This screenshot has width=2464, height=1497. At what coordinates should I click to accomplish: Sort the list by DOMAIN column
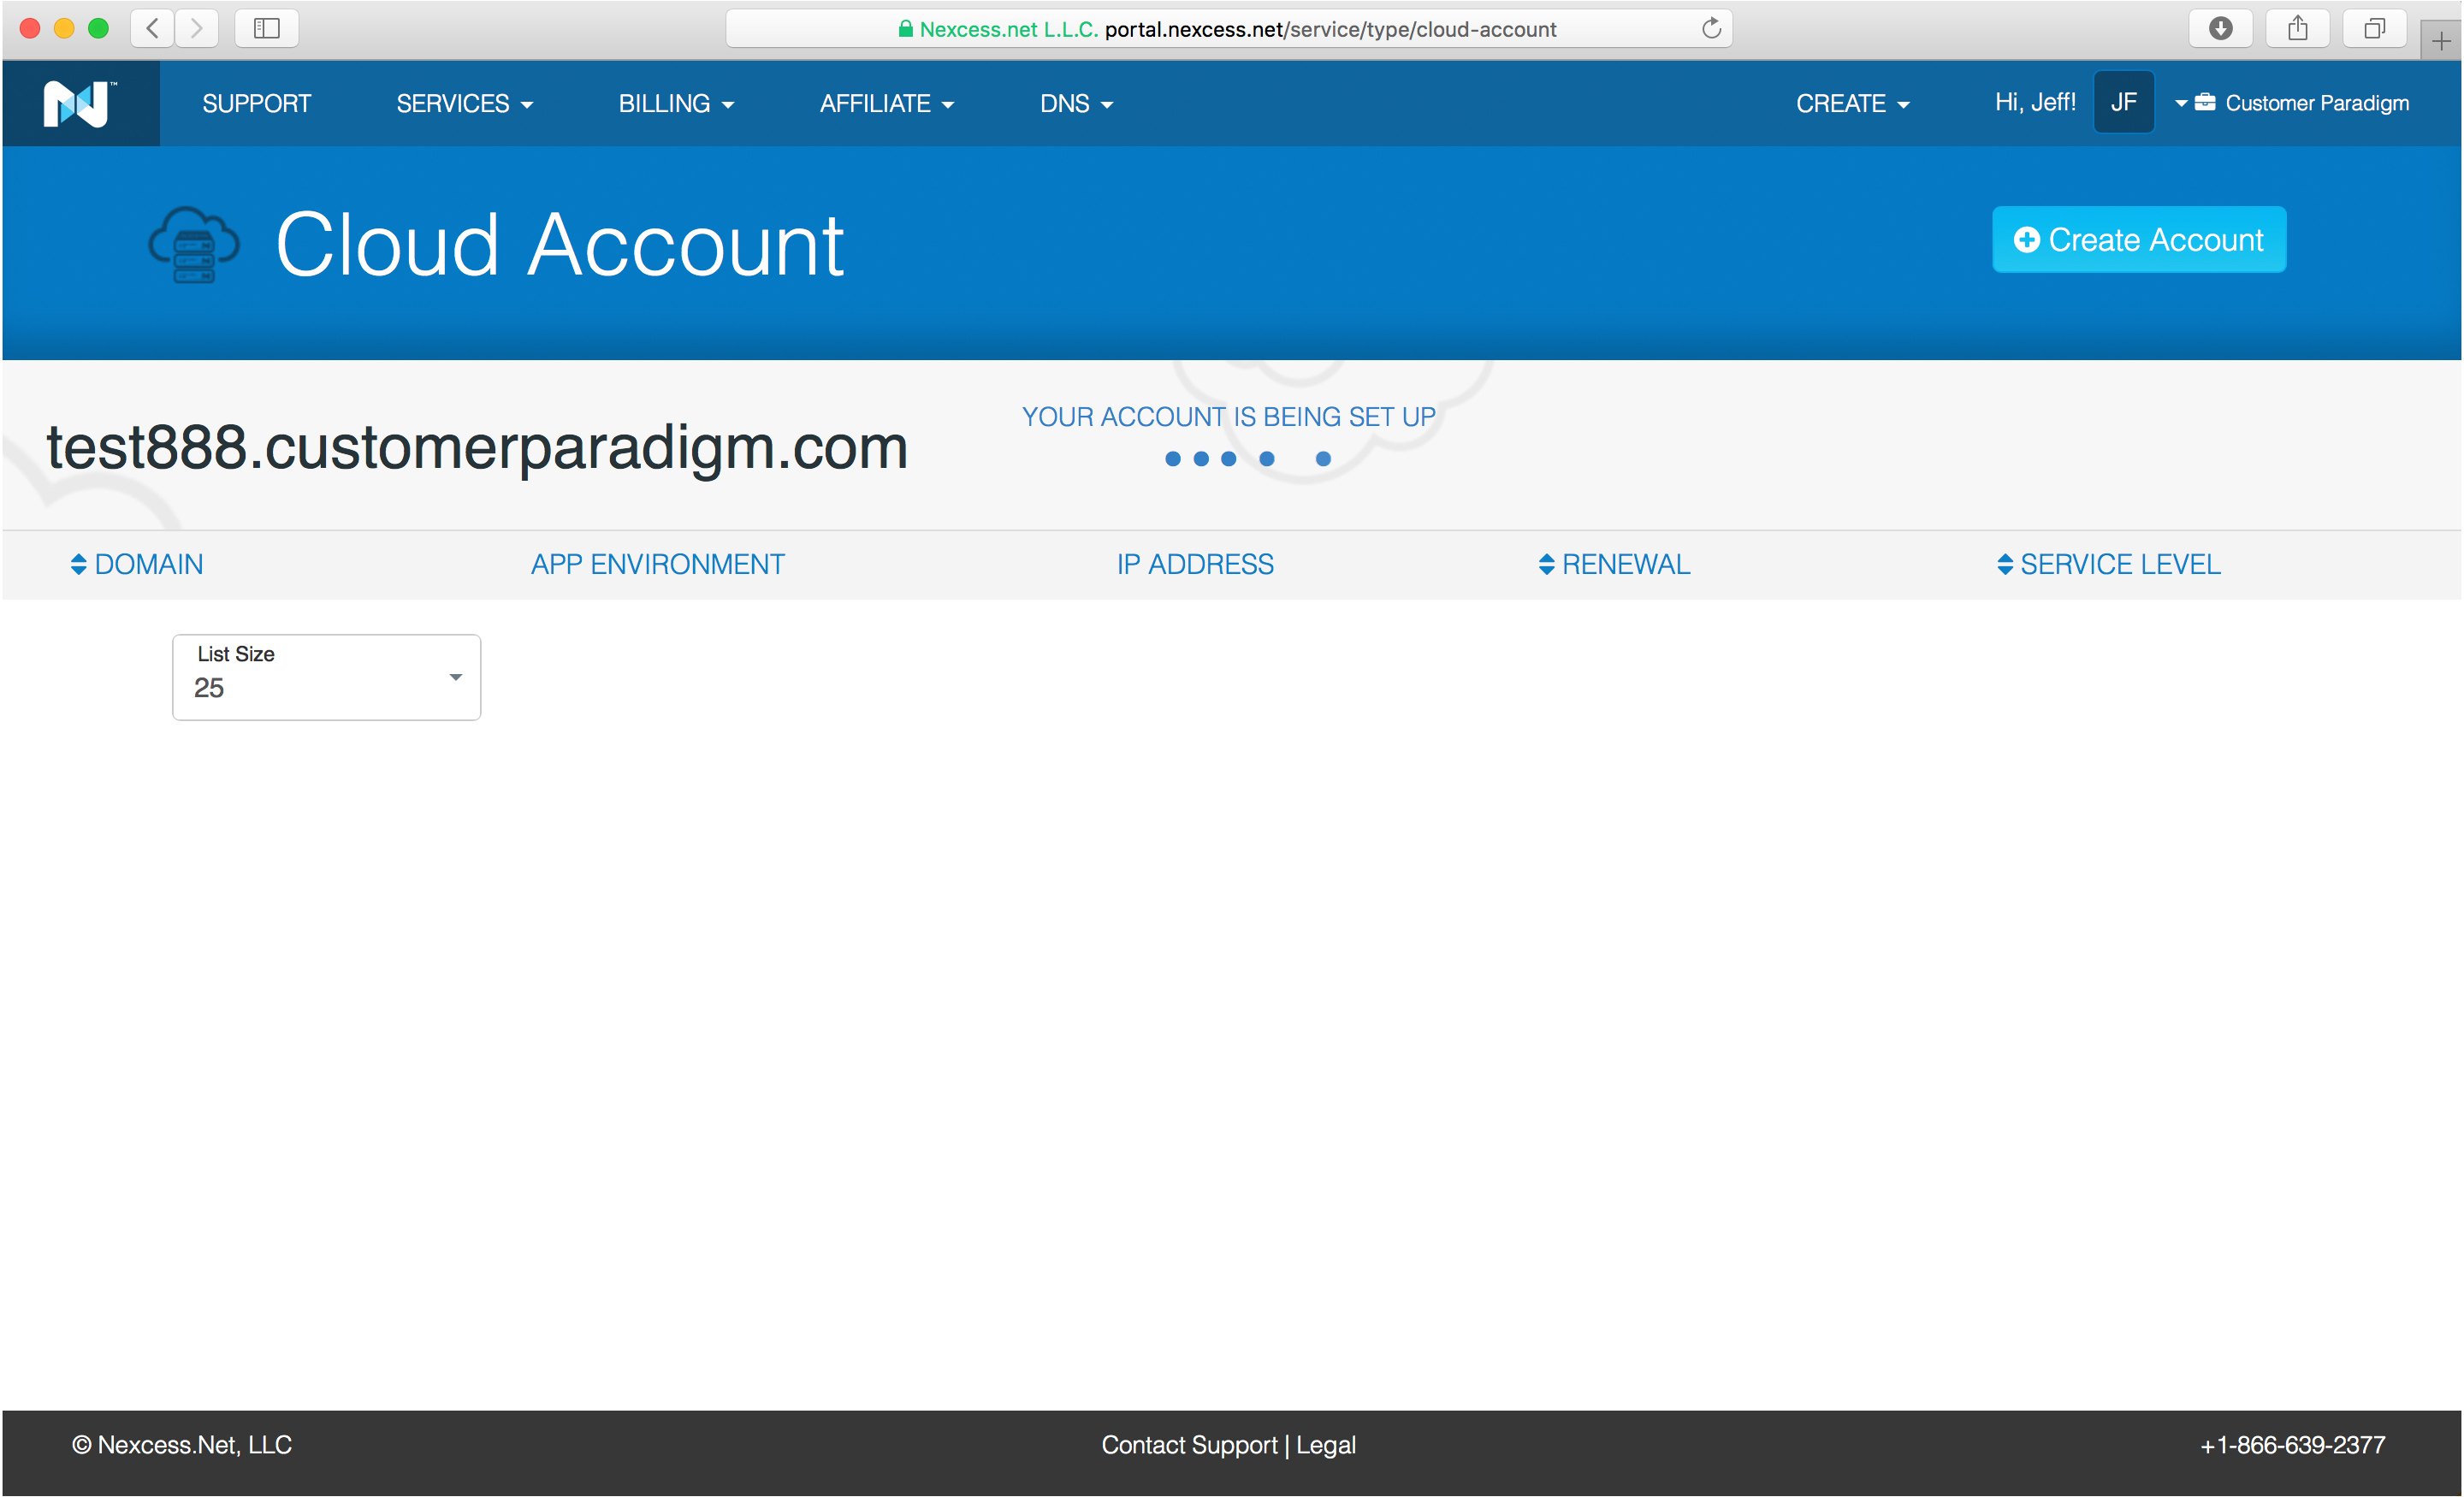coord(137,564)
